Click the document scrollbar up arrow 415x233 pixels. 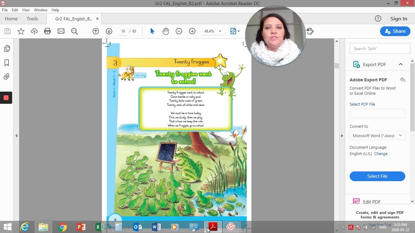(x=337, y=41)
